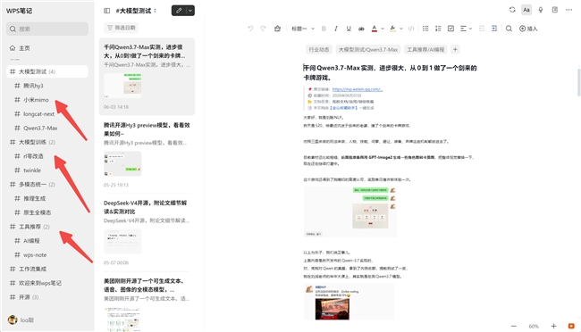This screenshot has width=581, height=332.
Task: Click the find magnifier in editor toolbar
Action: pos(509,29)
